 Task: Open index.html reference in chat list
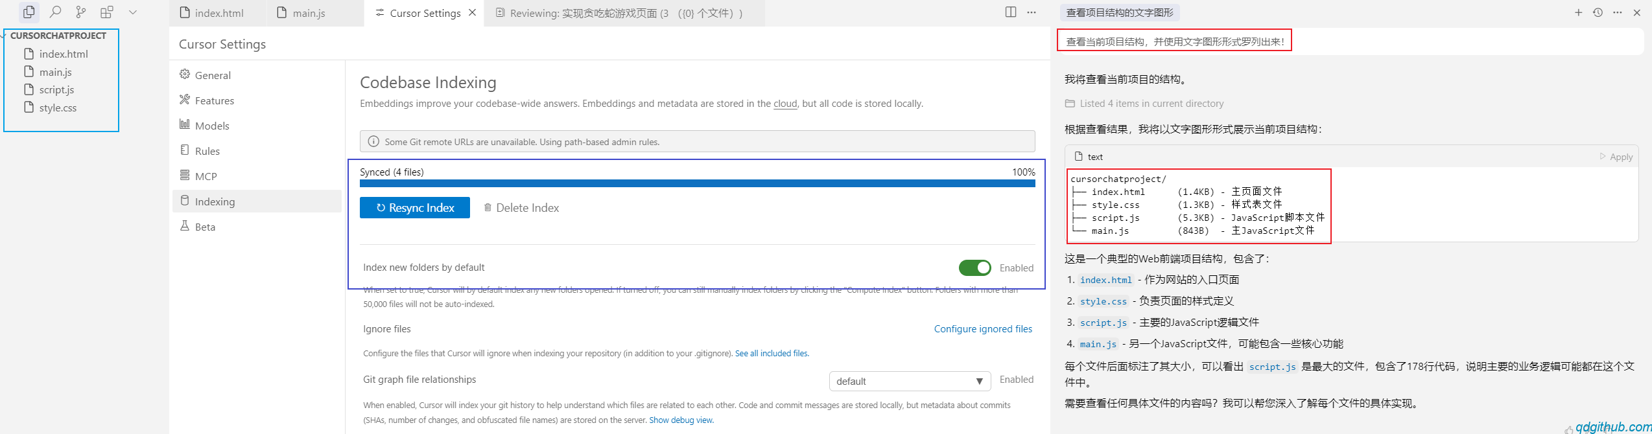point(1106,280)
